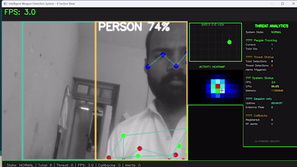Click the 'RT Alerts:' label
This screenshot has height=167, width=297.
[x=252, y=124]
